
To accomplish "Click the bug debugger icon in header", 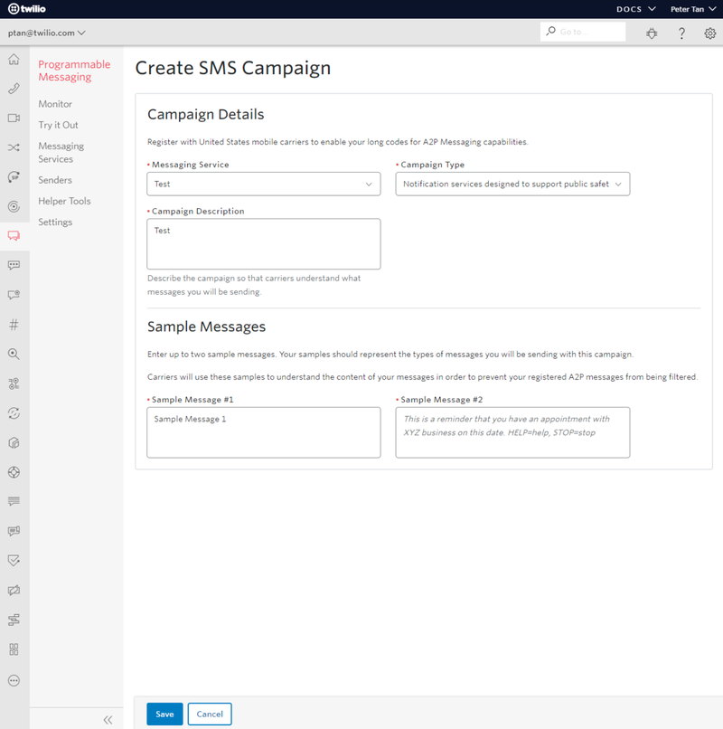I will [x=652, y=33].
